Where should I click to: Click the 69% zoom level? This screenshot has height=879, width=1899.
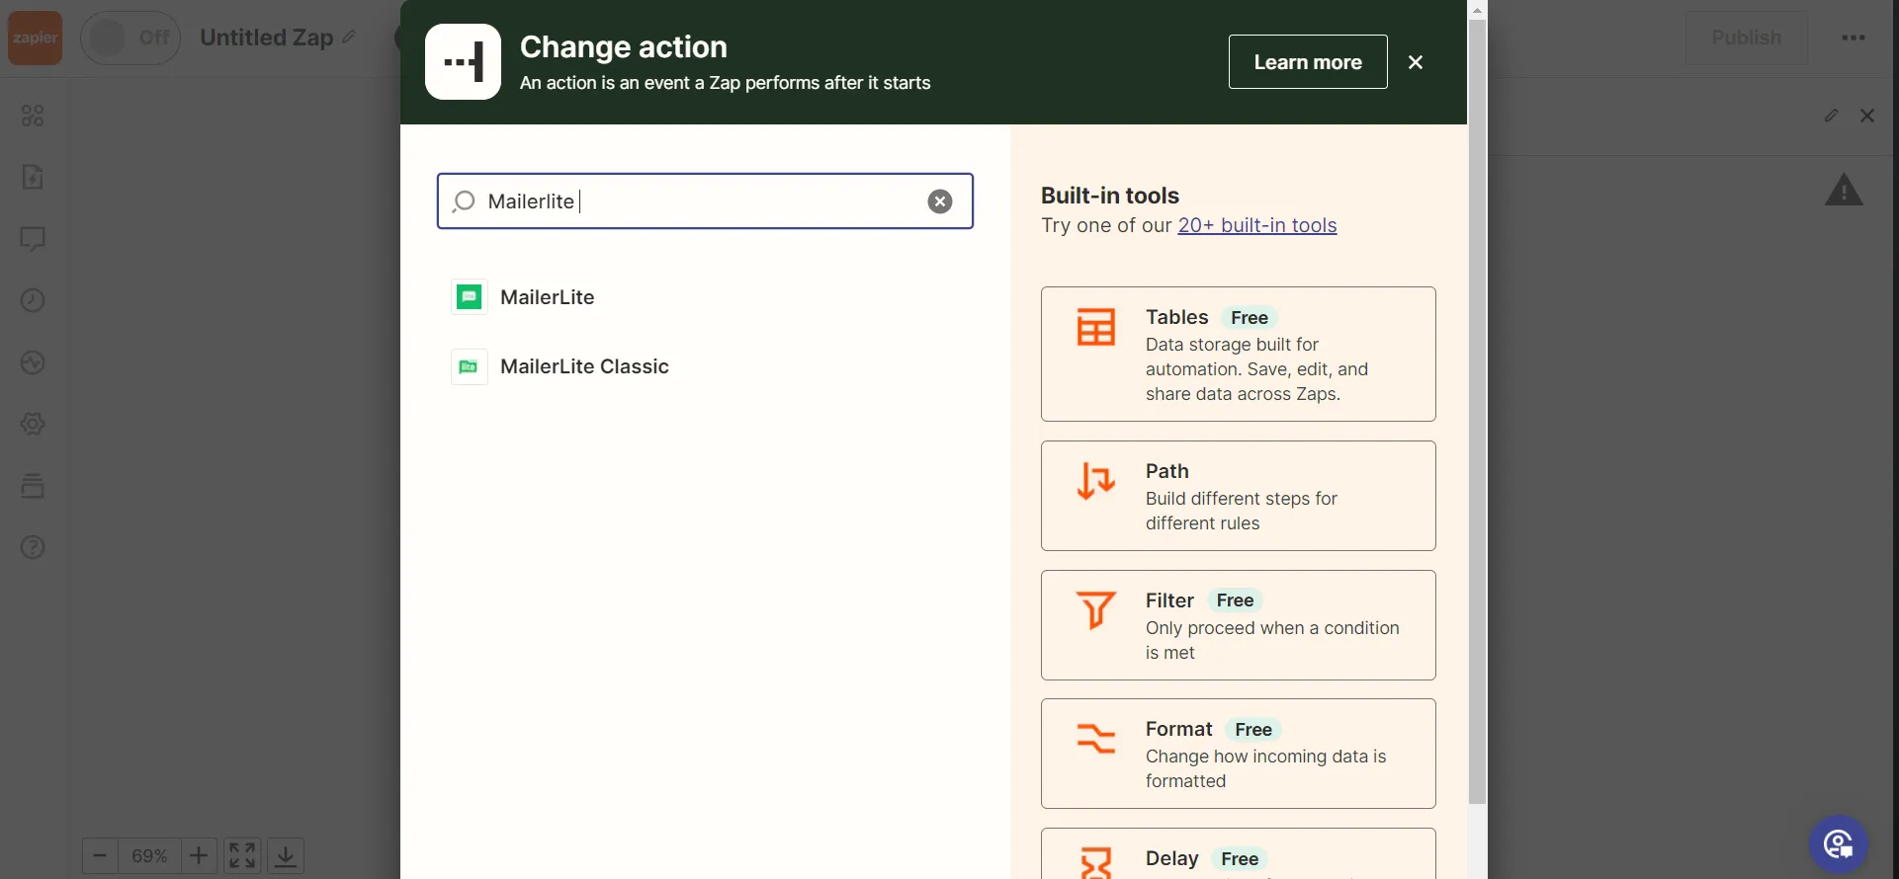pyautogui.click(x=149, y=855)
